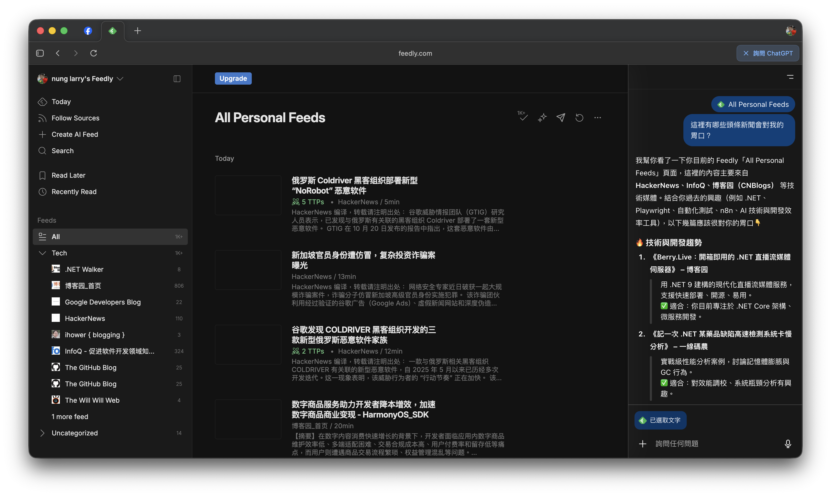
Task: Reload the browser page
Action: coord(94,53)
